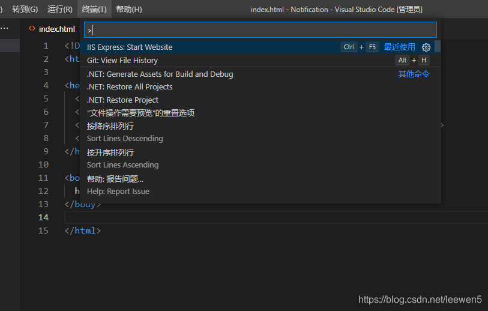The height and width of the screenshot is (311, 488).
Task: Click the closing </html> tag on line 15
Action: coord(83,231)
